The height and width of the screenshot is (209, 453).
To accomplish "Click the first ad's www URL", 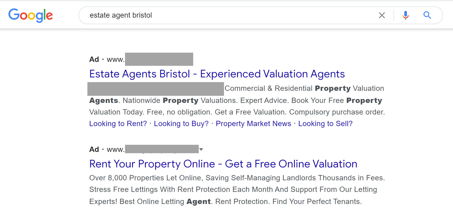I will [x=150, y=59].
